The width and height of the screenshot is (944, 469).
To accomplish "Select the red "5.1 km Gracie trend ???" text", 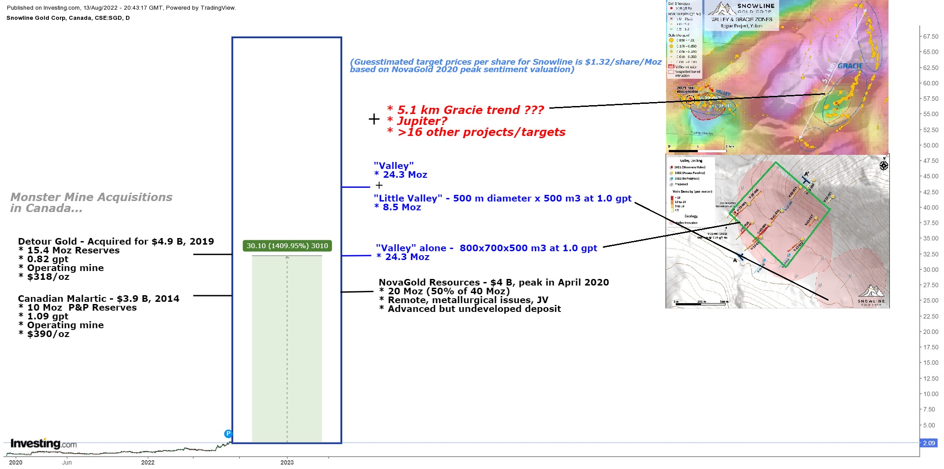I will coord(470,110).
